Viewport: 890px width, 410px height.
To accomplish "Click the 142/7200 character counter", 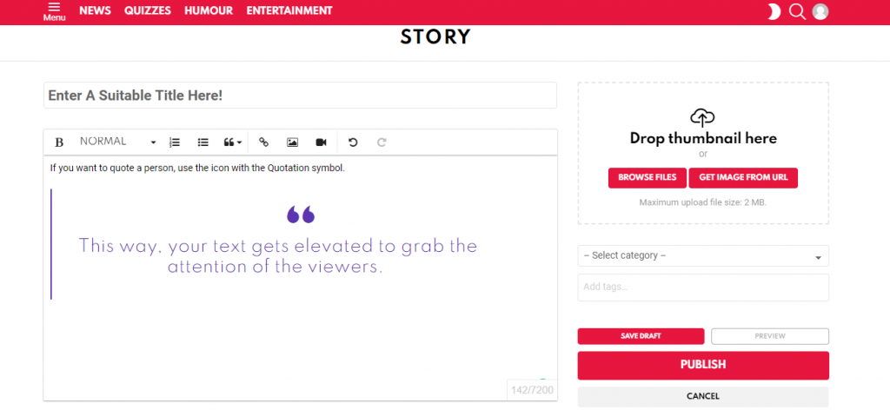I will pos(532,390).
